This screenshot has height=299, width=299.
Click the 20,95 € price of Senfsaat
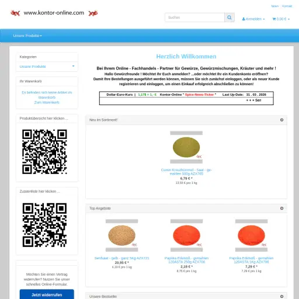pos(121,263)
